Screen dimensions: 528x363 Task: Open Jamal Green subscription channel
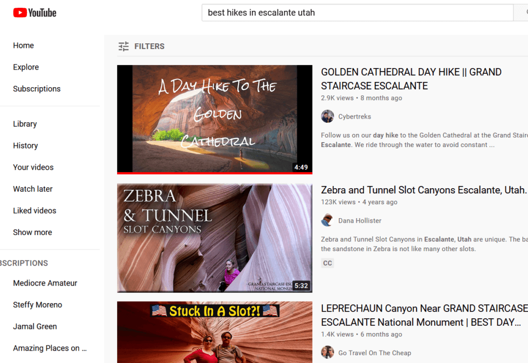pos(35,326)
